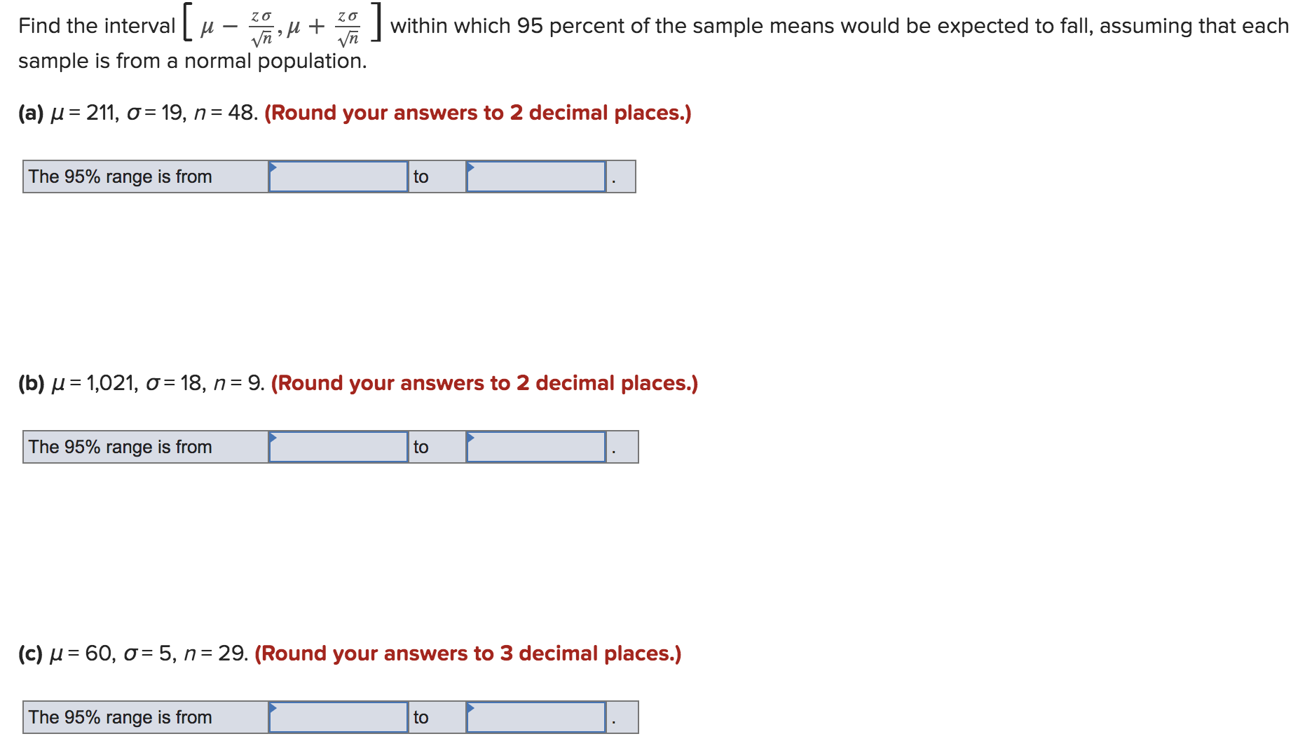Select the lower bound field for part (a)

point(339,177)
